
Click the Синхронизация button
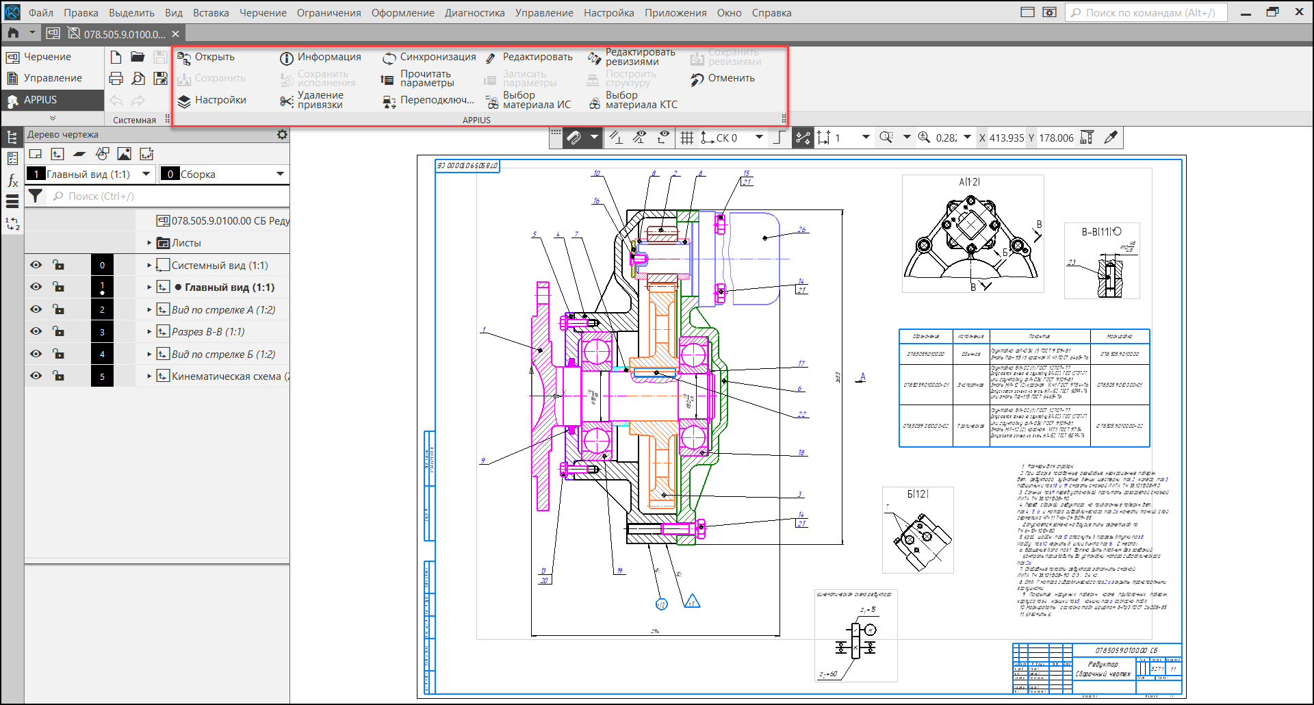click(429, 57)
